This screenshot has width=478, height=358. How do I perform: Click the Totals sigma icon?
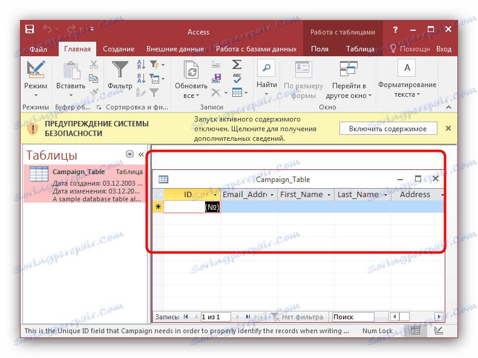coord(237,64)
